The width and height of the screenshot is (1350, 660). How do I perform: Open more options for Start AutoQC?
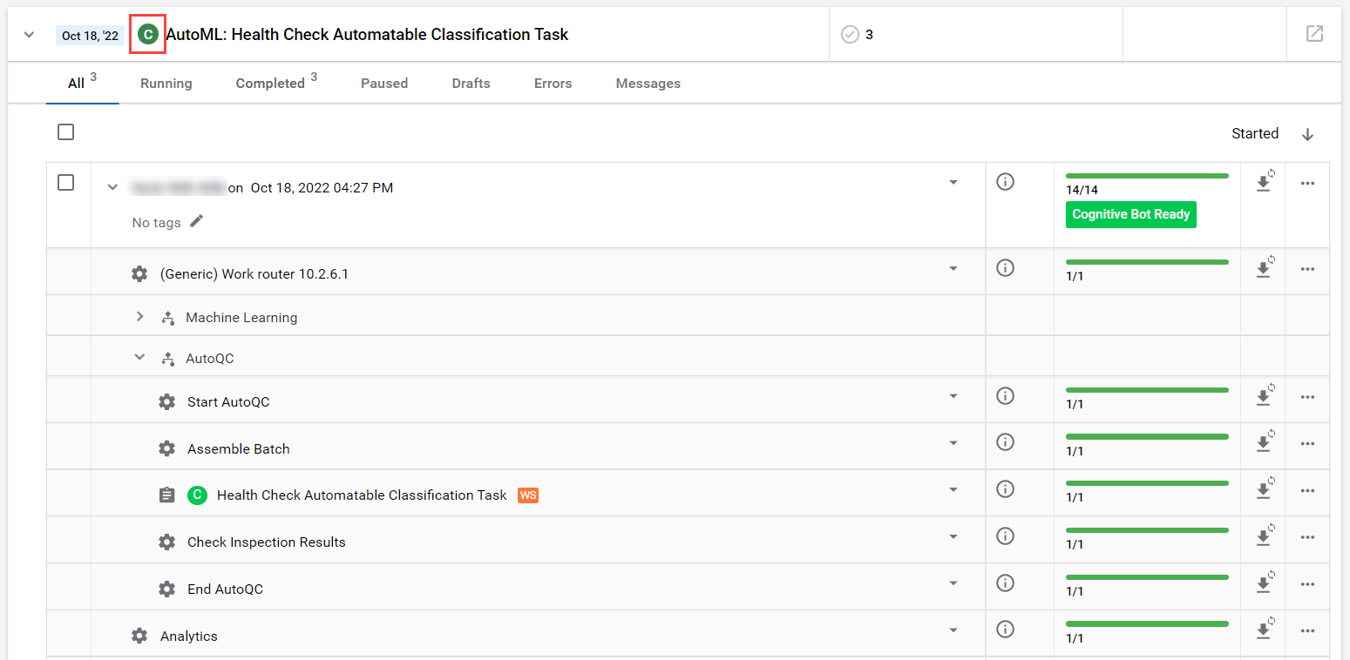(1307, 397)
